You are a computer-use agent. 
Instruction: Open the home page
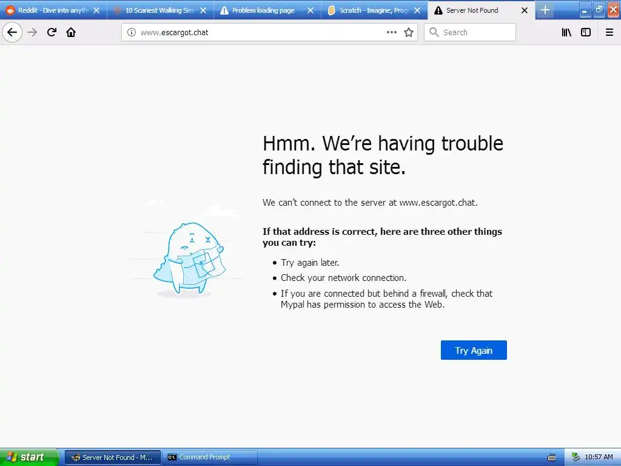tap(71, 32)
